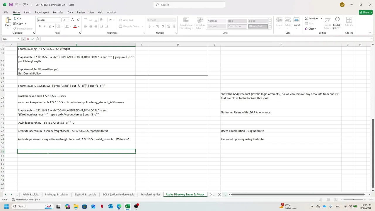The image size is (375, 211).
Task: Open the Acrobat ribbon tab
Action: point(112,12)
